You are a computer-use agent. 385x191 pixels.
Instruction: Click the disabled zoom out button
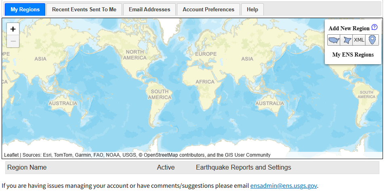[x=13, y=41]
